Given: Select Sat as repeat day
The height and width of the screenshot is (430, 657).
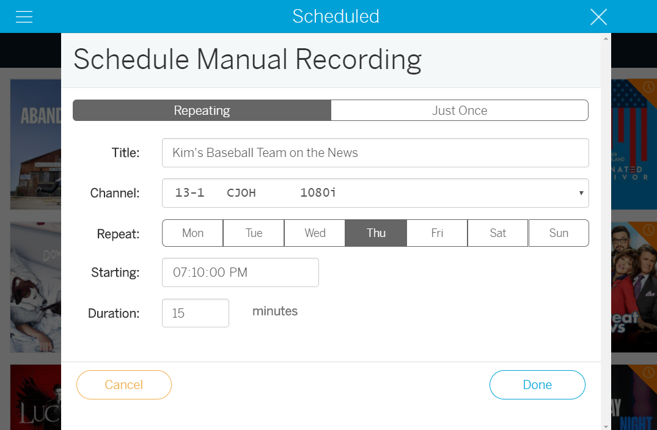Looking at the screenshot, I should pyautogui.click(x=497, y=233).
